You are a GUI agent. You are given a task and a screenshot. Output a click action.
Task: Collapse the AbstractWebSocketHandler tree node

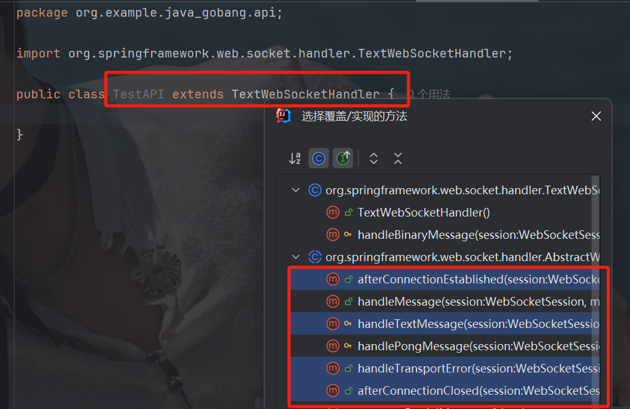pyautogui.click(x=295, y=257)
